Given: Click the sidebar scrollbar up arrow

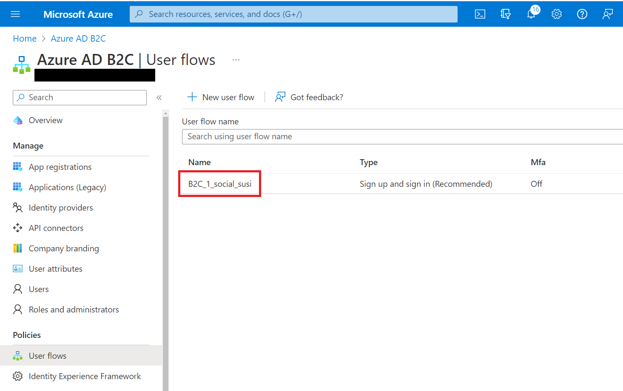Looking at the screenshot, I should pyautogui.click(x=166, y=113).
